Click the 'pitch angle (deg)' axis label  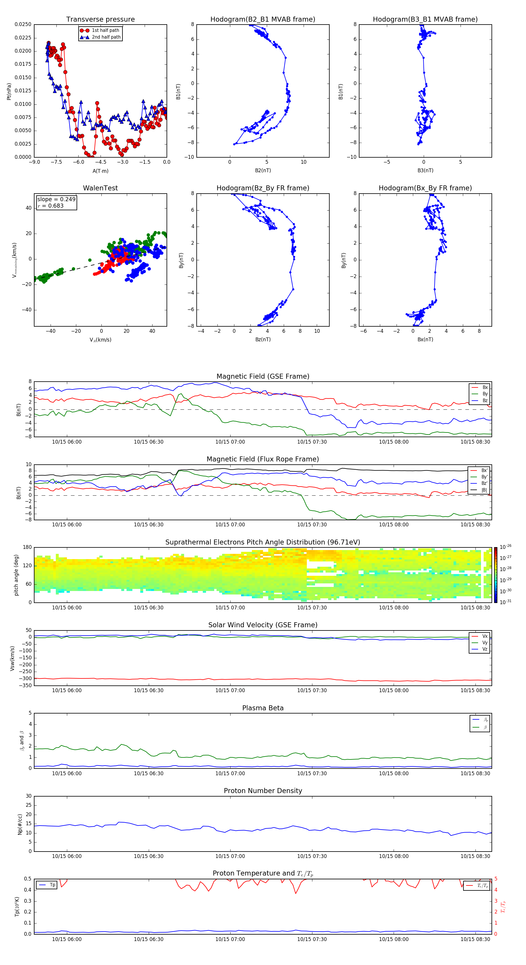pyautogui.click(x=16, y=575)
